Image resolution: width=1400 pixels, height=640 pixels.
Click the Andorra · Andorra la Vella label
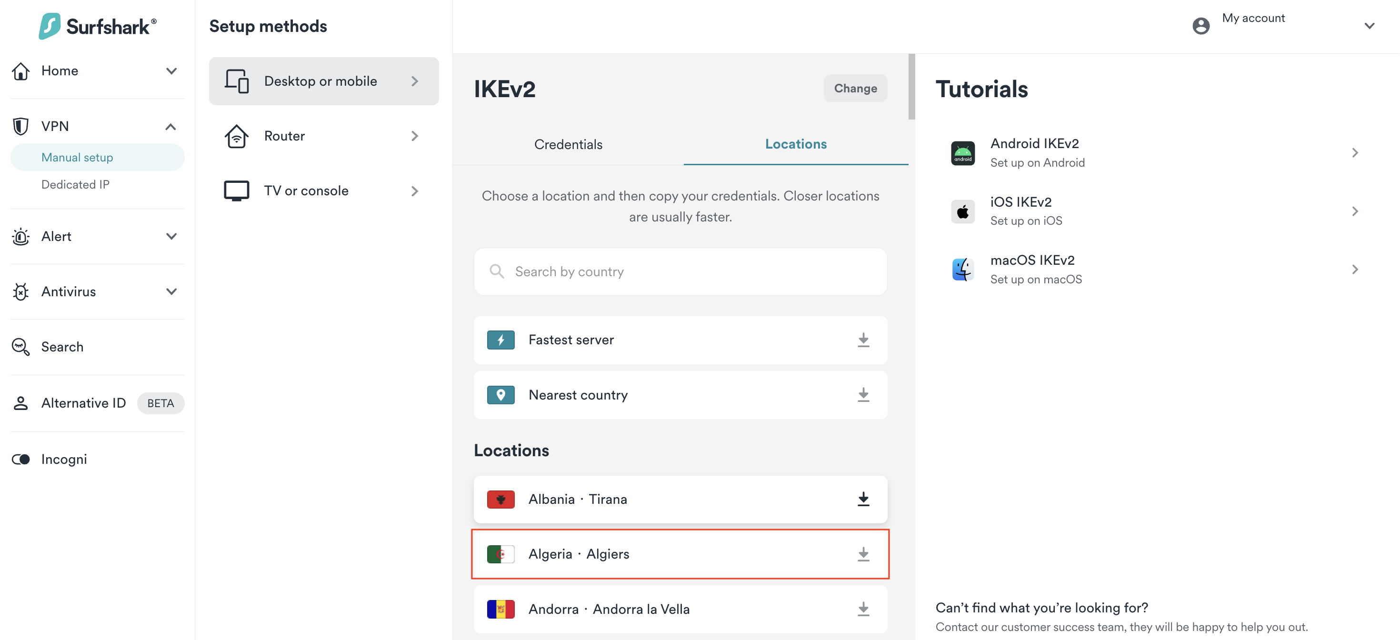[x=609, y=609]
